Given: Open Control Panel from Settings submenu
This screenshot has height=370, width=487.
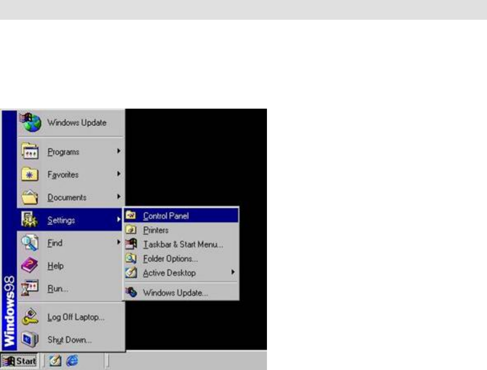Looking at the screenshot, I should pyautogui.click(x=166, y=216).
